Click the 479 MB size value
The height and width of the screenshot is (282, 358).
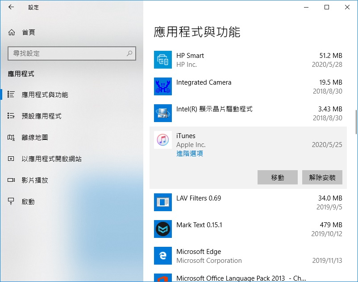coord(331,225)
